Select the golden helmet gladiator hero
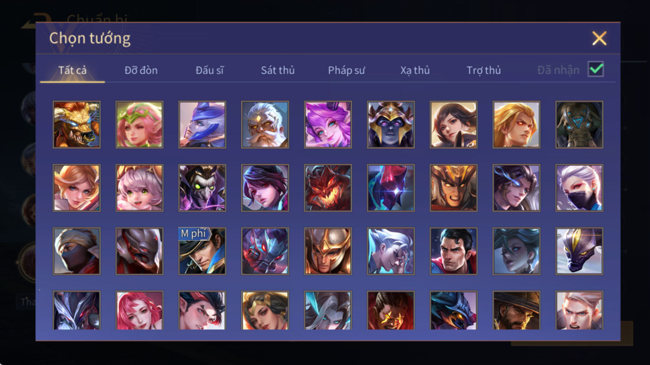650x365 pixels. point(328,251)
